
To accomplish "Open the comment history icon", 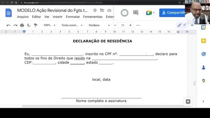I will pos(136,12).
